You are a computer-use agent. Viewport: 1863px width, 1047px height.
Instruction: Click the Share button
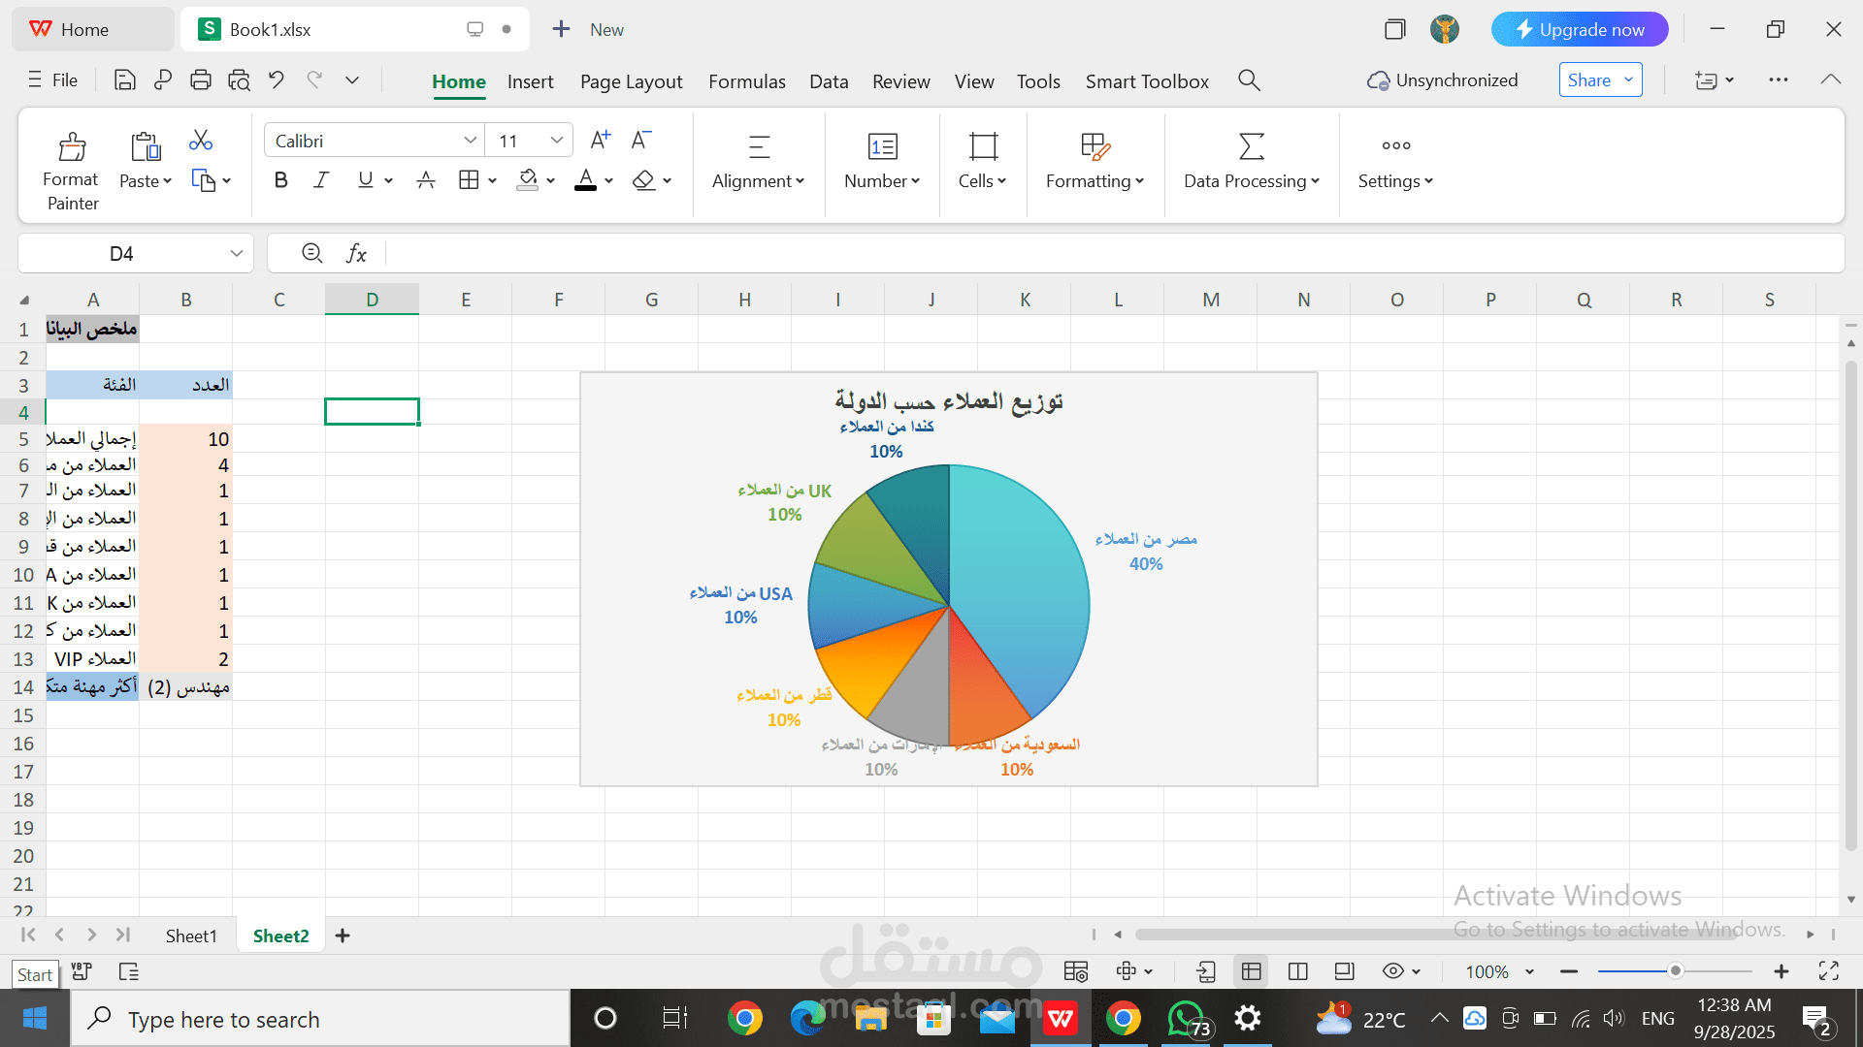coord(1588,80)
